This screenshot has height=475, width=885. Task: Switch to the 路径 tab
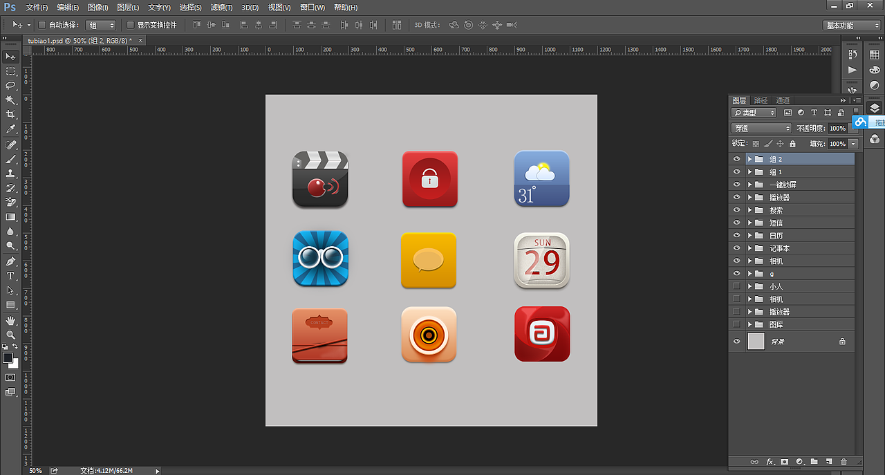tap(761, 100)
